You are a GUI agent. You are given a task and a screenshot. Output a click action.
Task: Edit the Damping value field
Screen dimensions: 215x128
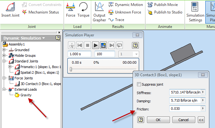point(186,100)
